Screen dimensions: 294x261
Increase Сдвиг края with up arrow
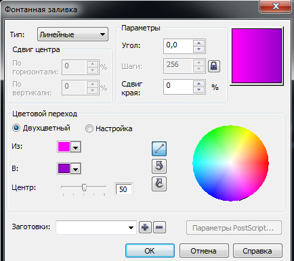[198, 84]
